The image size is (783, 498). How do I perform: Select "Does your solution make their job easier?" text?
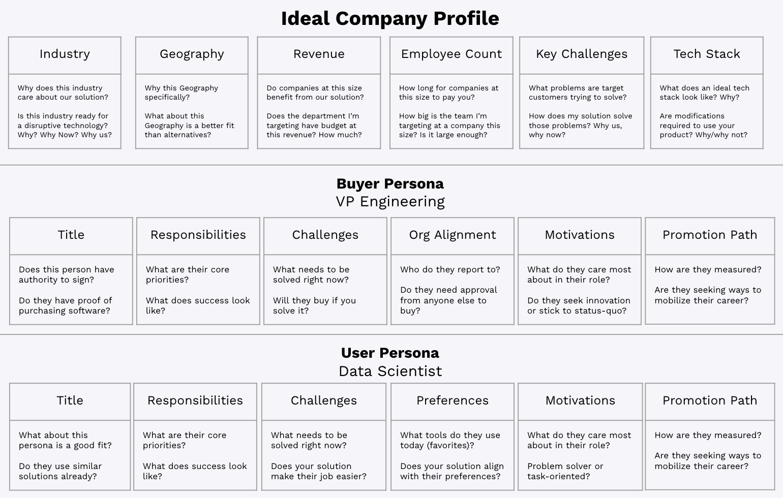318,471
